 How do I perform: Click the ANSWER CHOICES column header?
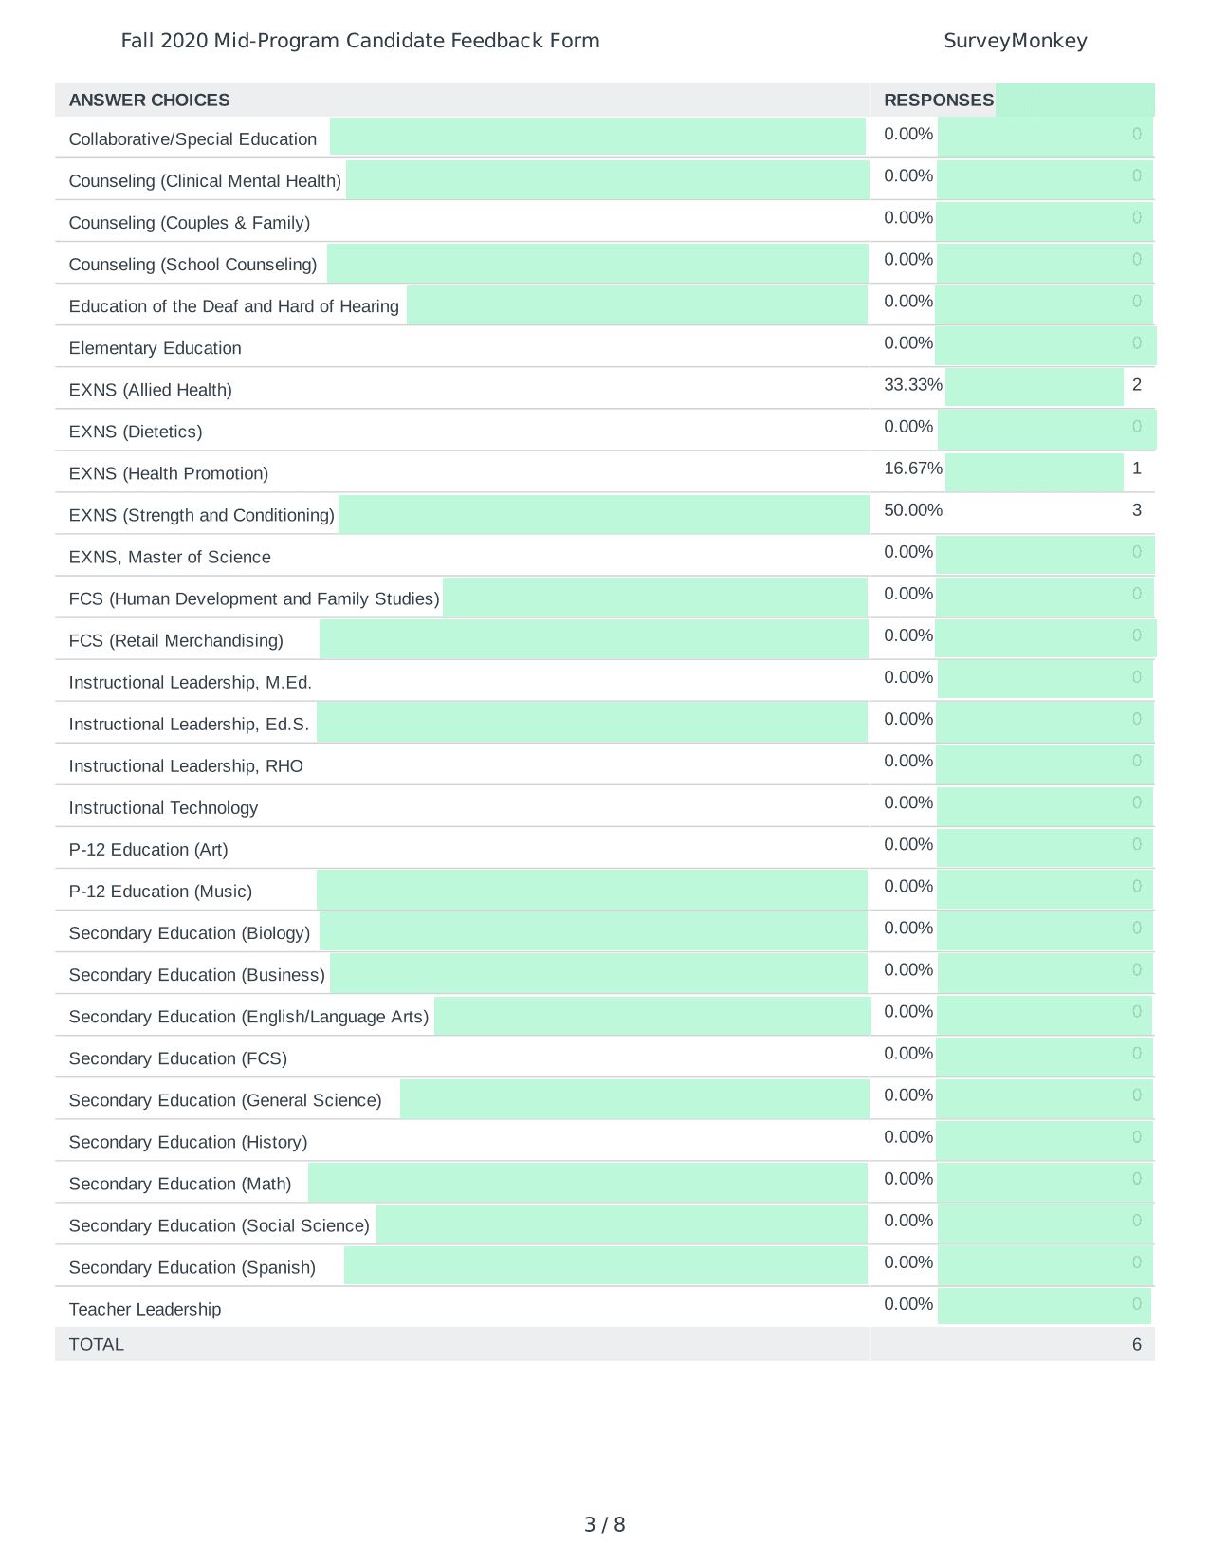point(149,101)
